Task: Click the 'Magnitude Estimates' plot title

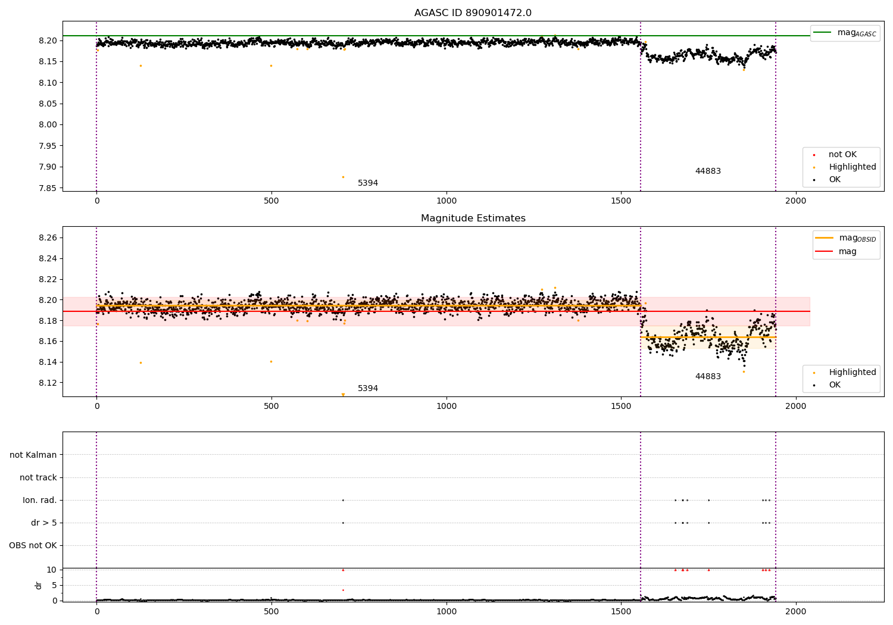Action: click(x=473, y=218)
